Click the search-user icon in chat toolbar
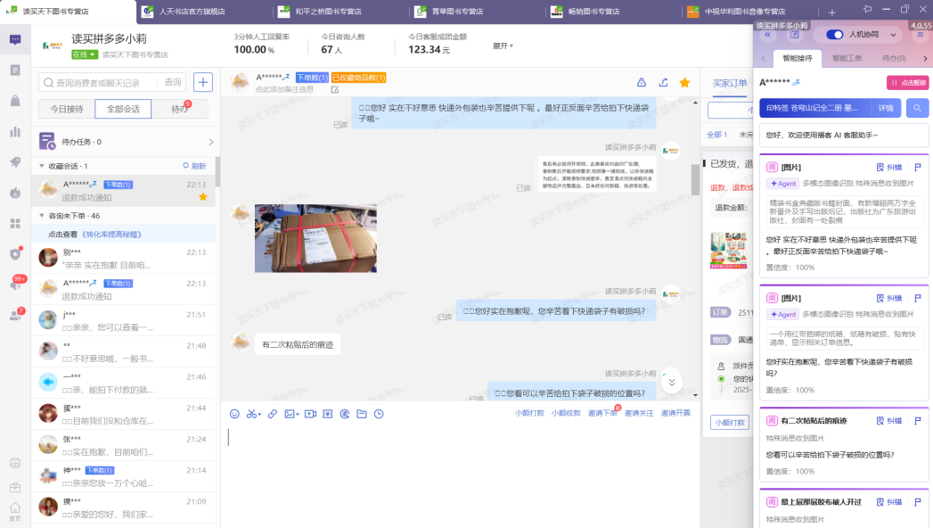 click(x=345, y=414)
